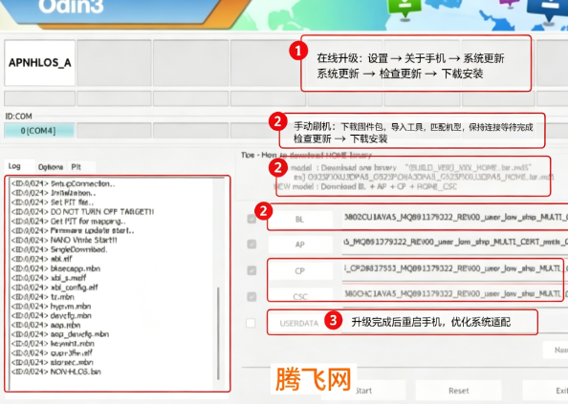Viewport: 568px width, 404px height.
Task: Enable the USERDATA checkbox
Action: [x=251, y=323]
